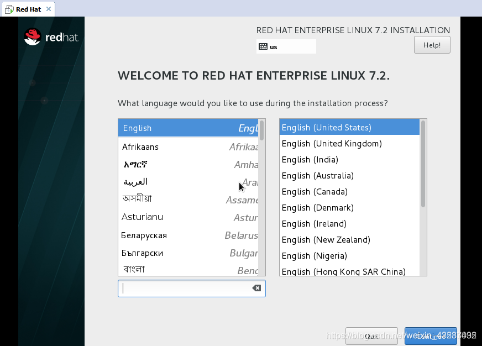Viewport: 482px width, 346px height.
Task: Choose English (United States) locale
Action: click(349, 127)
